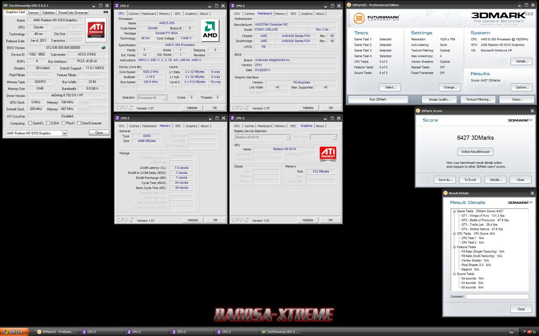
Task: Click To Excel button
Action: [470, 180]
